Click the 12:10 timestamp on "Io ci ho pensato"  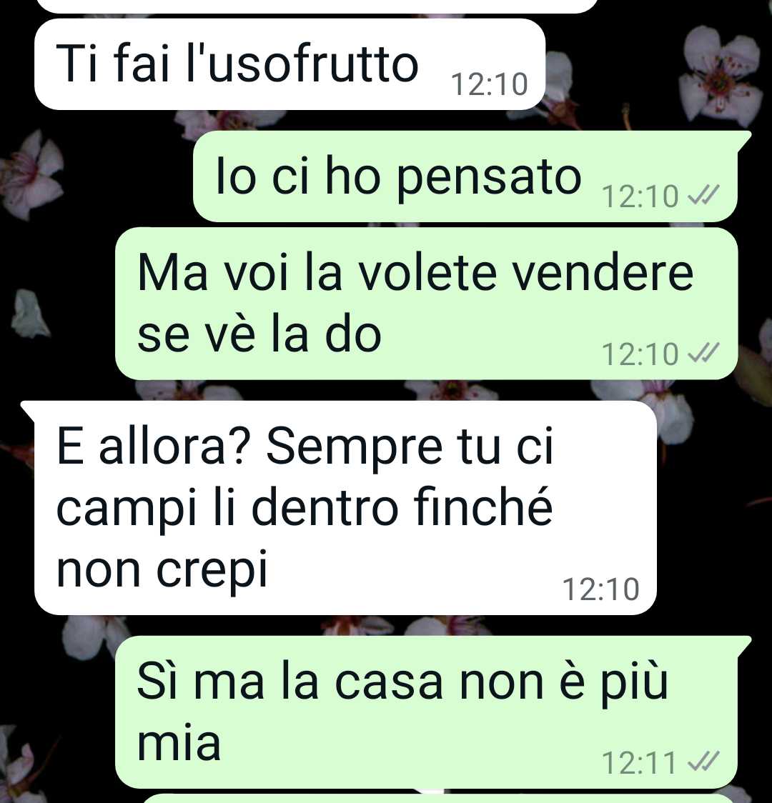point(640,196)
